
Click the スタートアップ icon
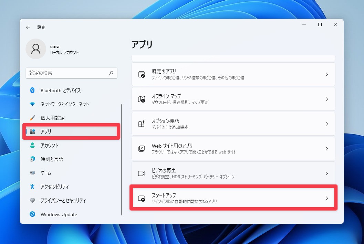coord(142,198)
